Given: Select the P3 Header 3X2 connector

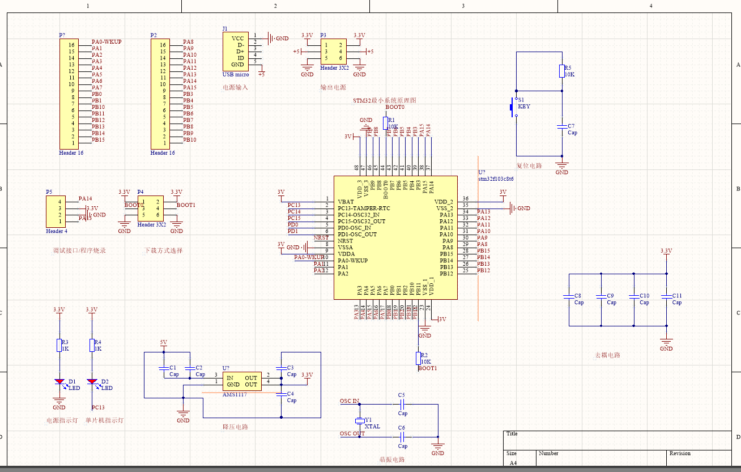Looking at the screenshot, I should [x=334, y=52].
